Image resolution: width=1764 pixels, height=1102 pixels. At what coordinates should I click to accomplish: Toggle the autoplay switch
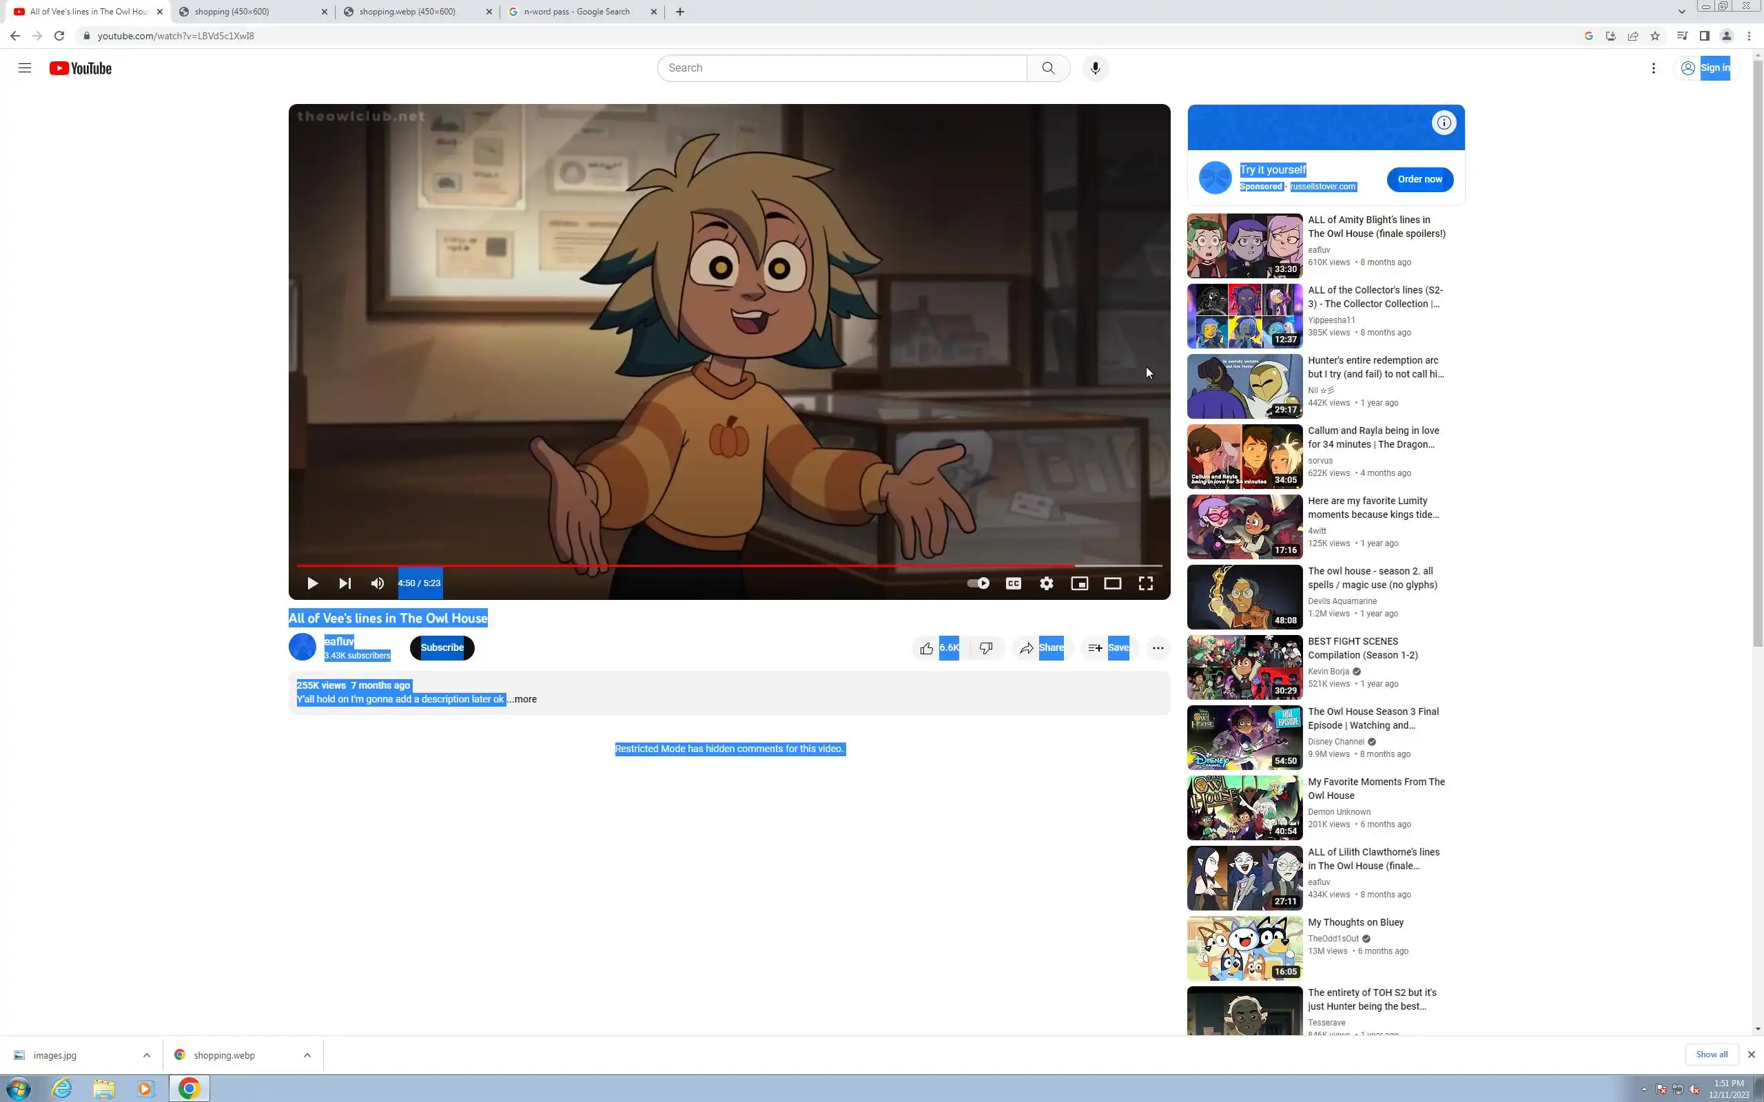978,583
